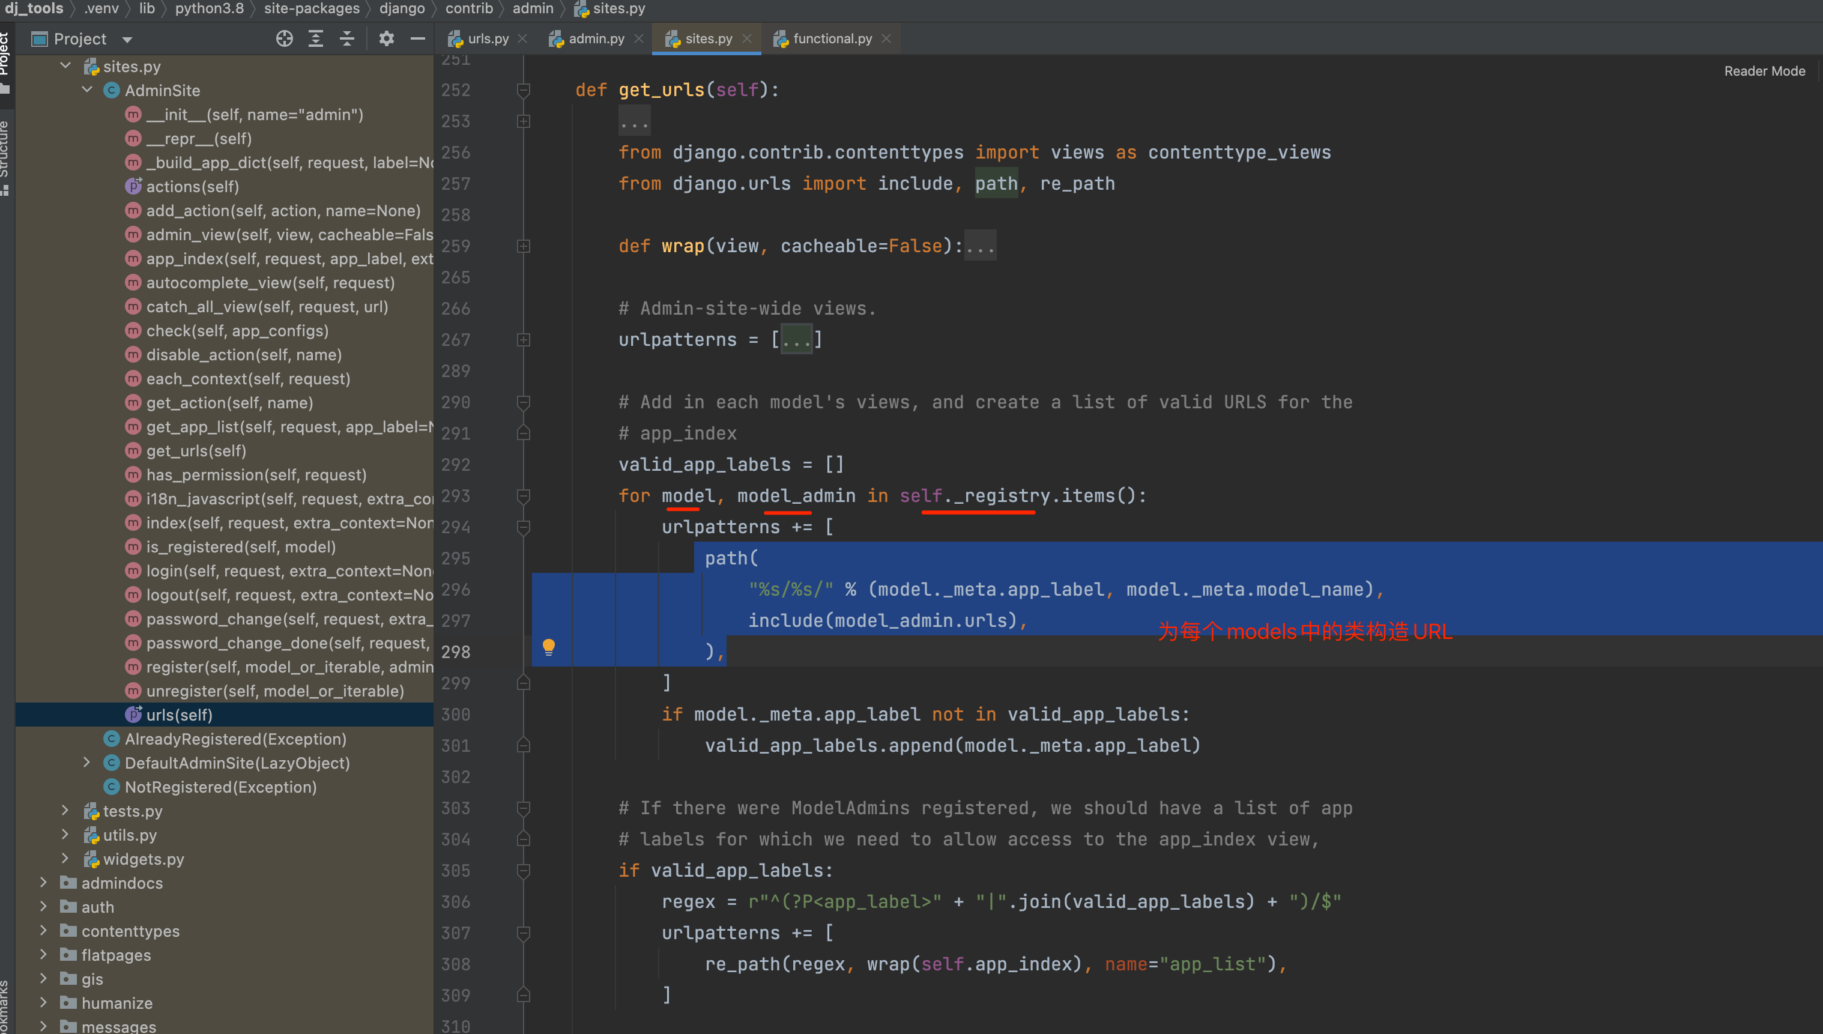Click line number 298 in gutter
Screen dimensions: 1823x1034
pyautogui.click(x=455, y=652)
